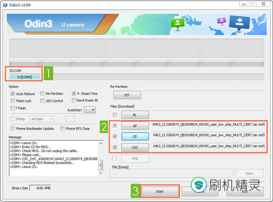Click the CP file button
The height and width of the screenshot is (202, 273).
[135, 136]
